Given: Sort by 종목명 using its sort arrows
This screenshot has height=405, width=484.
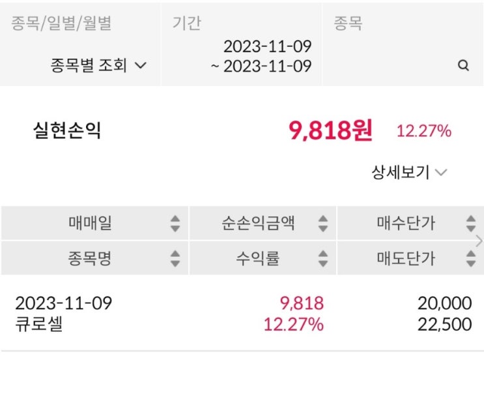Looking at the screenshot, I should tap(175, 258).
